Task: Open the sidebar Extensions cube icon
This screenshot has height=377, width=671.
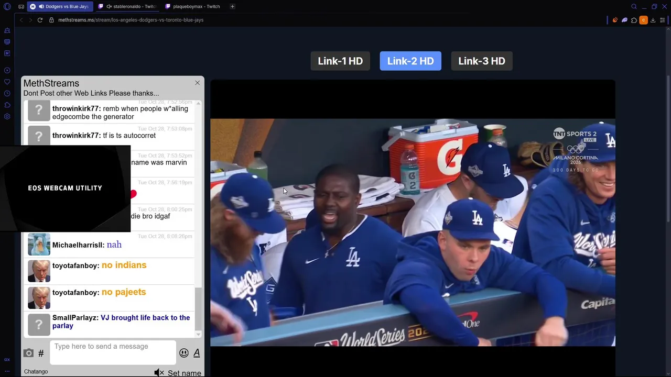Action: [7, 105]
